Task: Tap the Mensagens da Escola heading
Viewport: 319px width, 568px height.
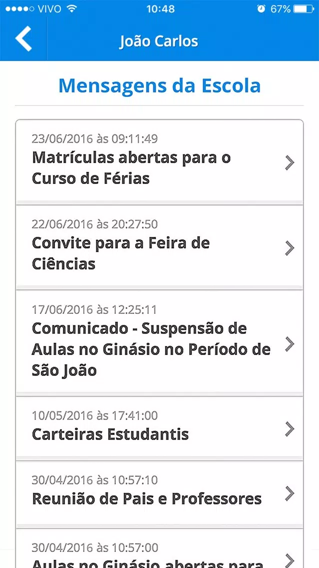Action: [160, 86]
